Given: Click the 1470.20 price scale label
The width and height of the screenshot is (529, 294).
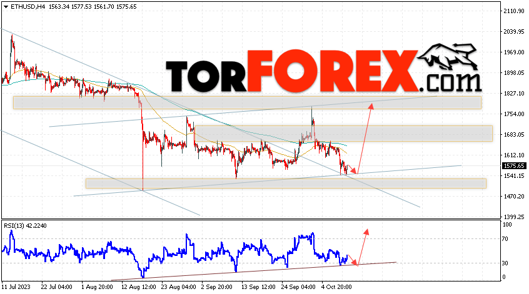Looking at the screenshot, I should [514, 197].
